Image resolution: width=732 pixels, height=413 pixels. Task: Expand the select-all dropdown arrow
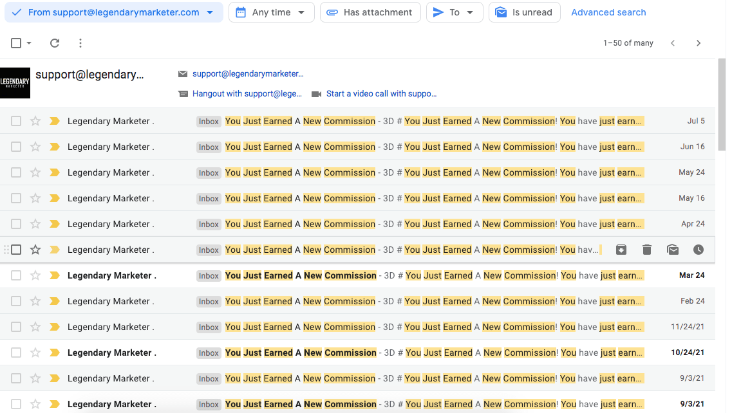click(29, 43)
